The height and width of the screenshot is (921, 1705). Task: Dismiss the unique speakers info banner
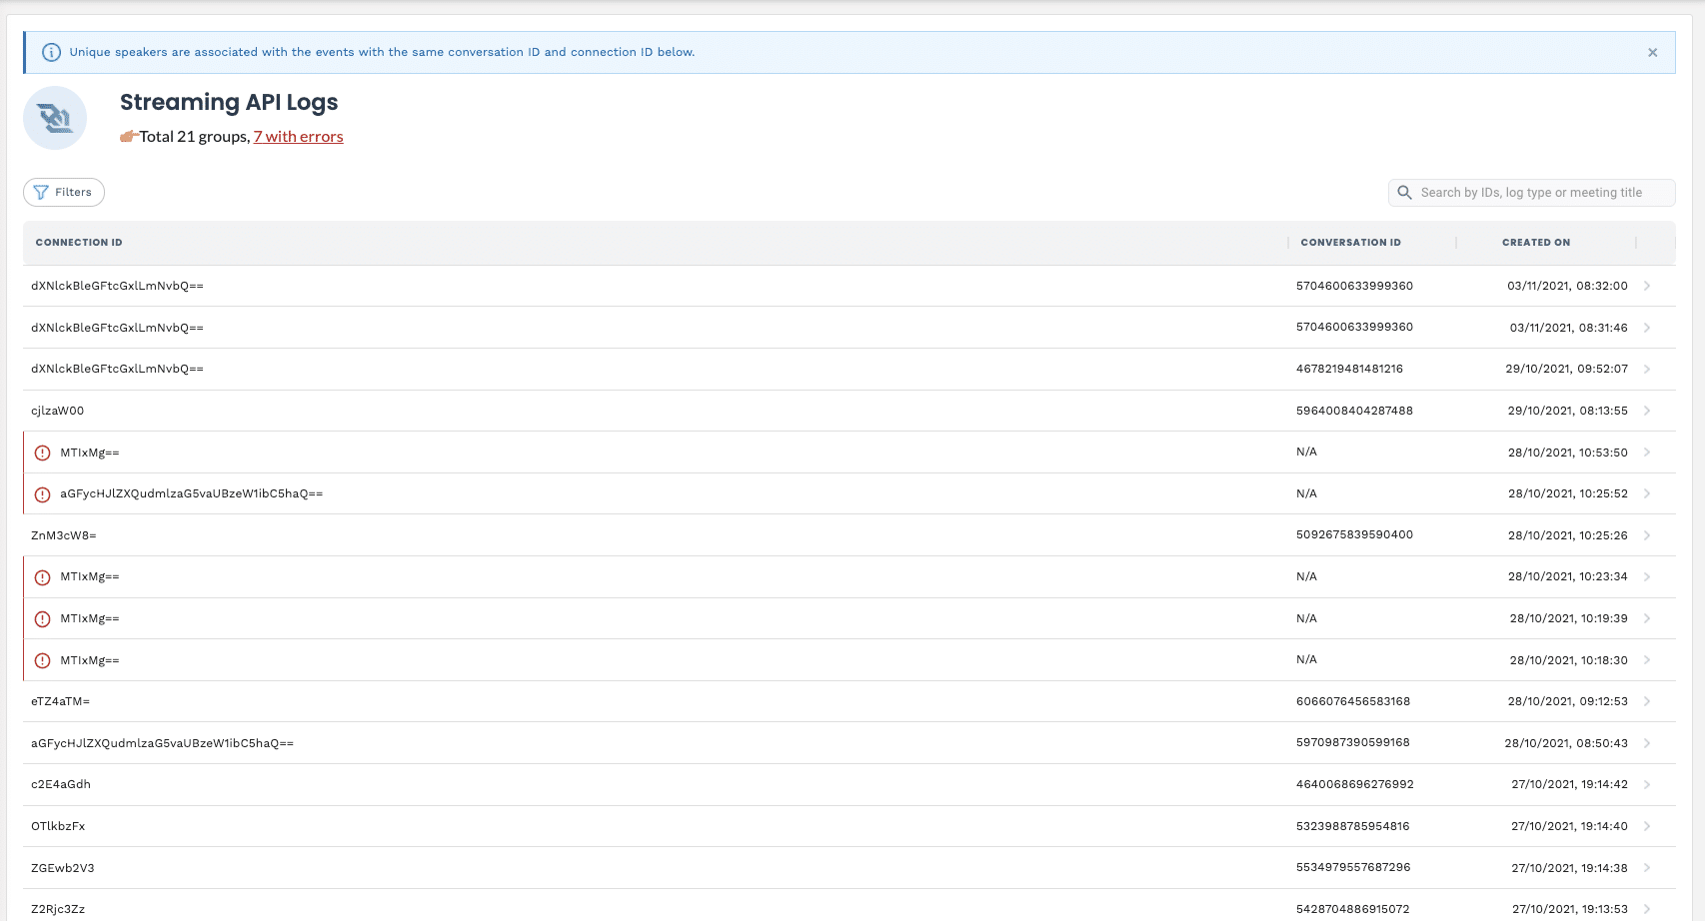pos(1652,52)
